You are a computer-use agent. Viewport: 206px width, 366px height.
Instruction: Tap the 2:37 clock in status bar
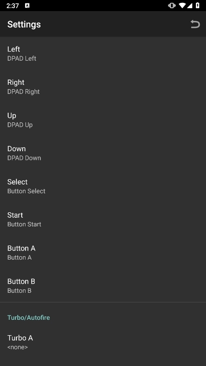pos(13,6)
